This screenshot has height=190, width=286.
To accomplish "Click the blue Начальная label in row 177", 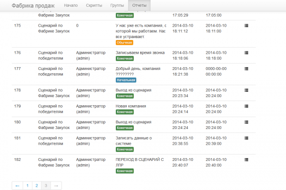I will pos(126,80).
